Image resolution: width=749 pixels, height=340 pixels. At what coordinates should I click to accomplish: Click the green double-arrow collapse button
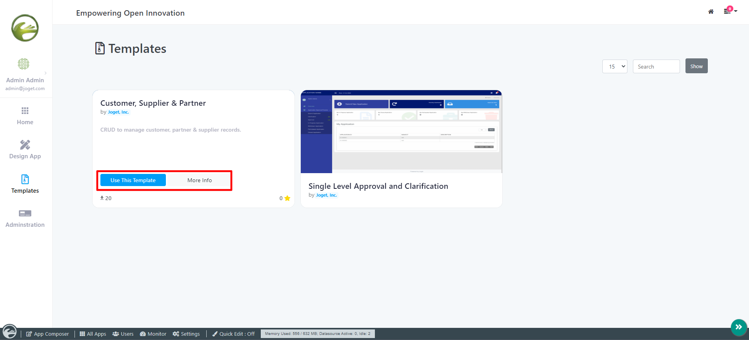point(739,327)
